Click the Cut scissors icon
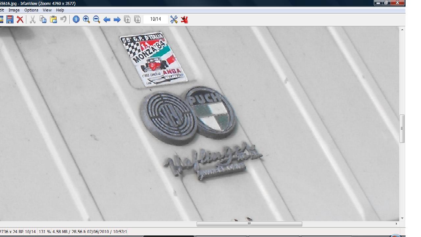Image resolution: width=421 pixels, height=237 pixels. [x=33, y=19]
